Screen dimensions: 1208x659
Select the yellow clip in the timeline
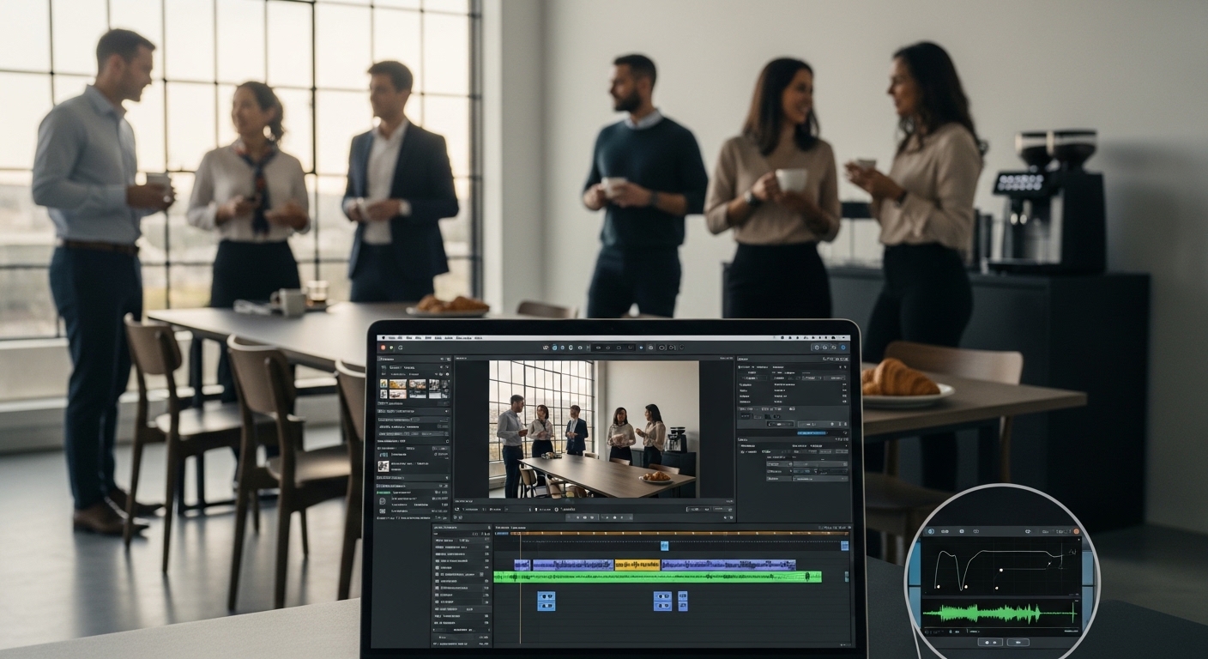click(637, 565)
